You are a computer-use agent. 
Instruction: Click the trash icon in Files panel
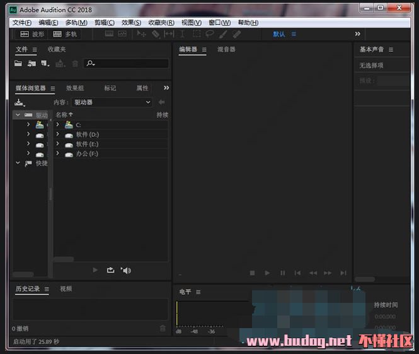click(x=75, y=64)
